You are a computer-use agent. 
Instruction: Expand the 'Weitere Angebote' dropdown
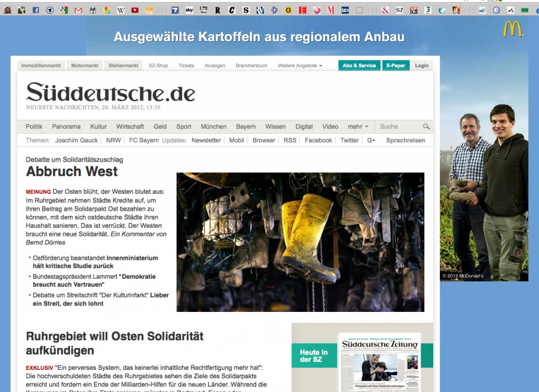300,65
